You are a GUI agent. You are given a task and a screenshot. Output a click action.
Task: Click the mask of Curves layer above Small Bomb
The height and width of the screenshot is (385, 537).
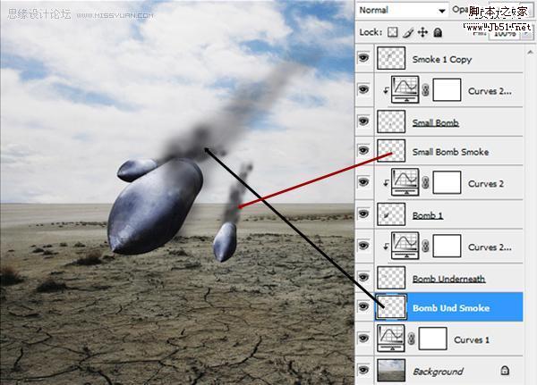click(447, 90)
